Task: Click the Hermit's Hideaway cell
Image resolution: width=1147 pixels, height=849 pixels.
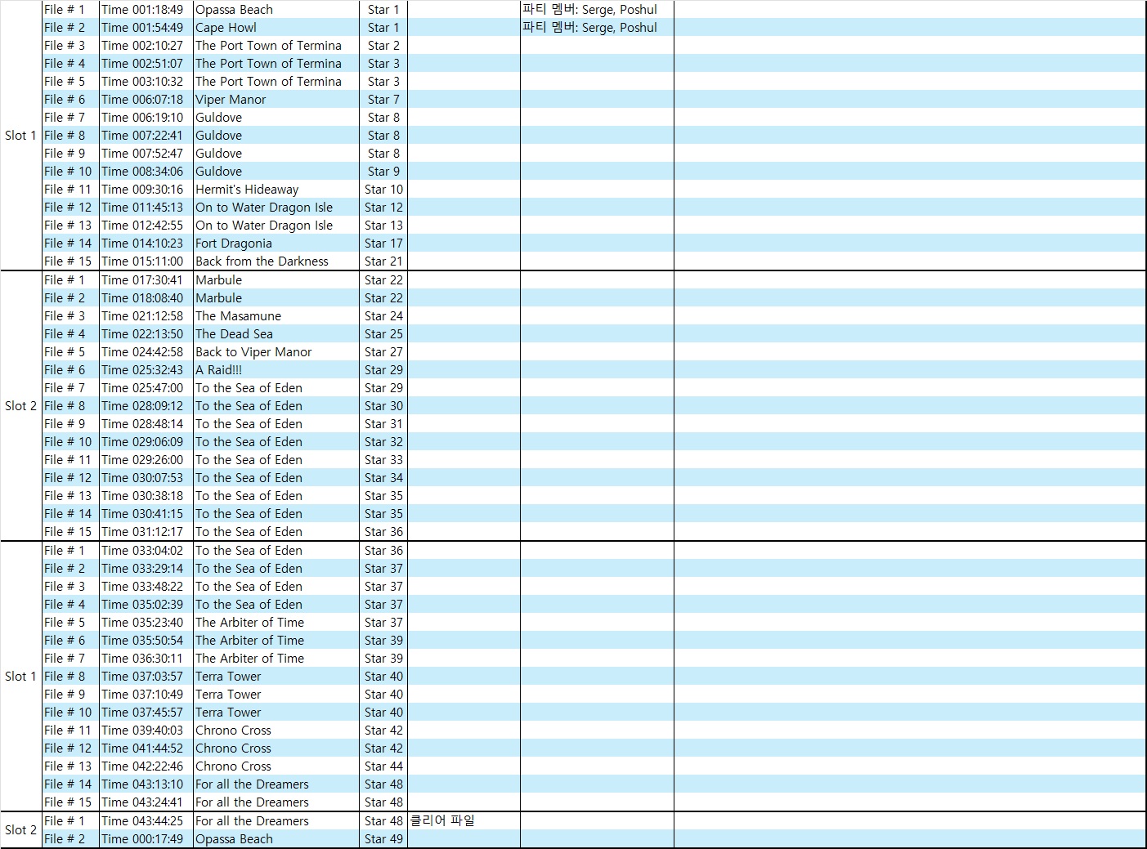Action: (276, 190)
